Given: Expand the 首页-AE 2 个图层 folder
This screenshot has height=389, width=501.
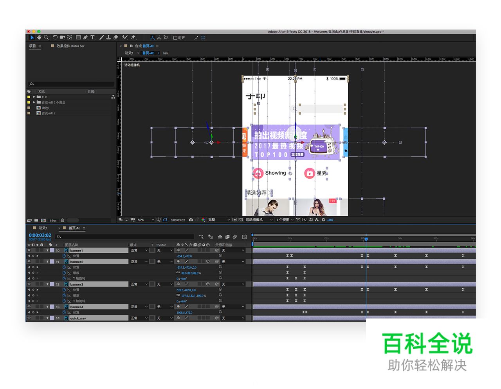Looking at the screenshot, I should [x=34, y=102].
